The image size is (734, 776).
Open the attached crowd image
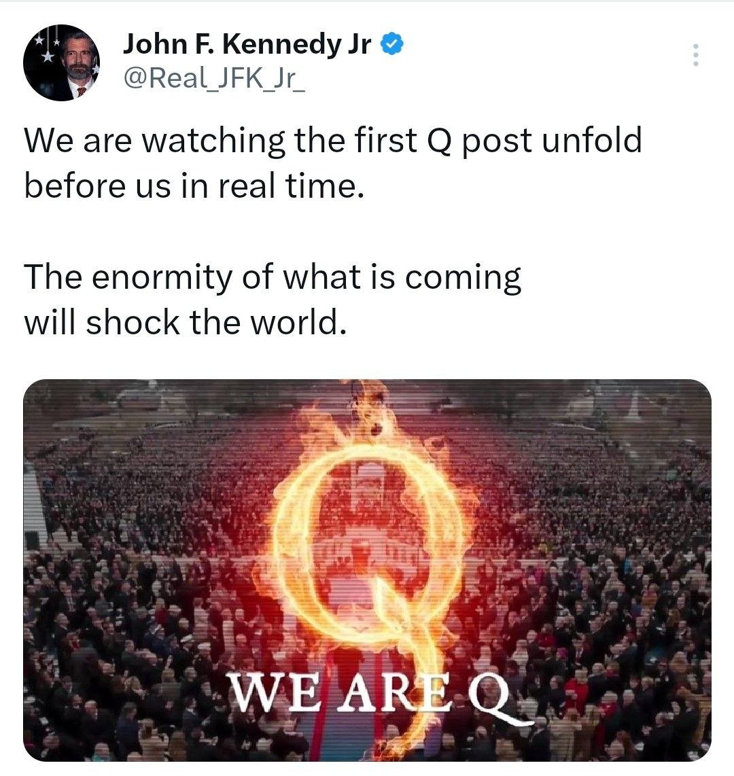click(367, 570)
